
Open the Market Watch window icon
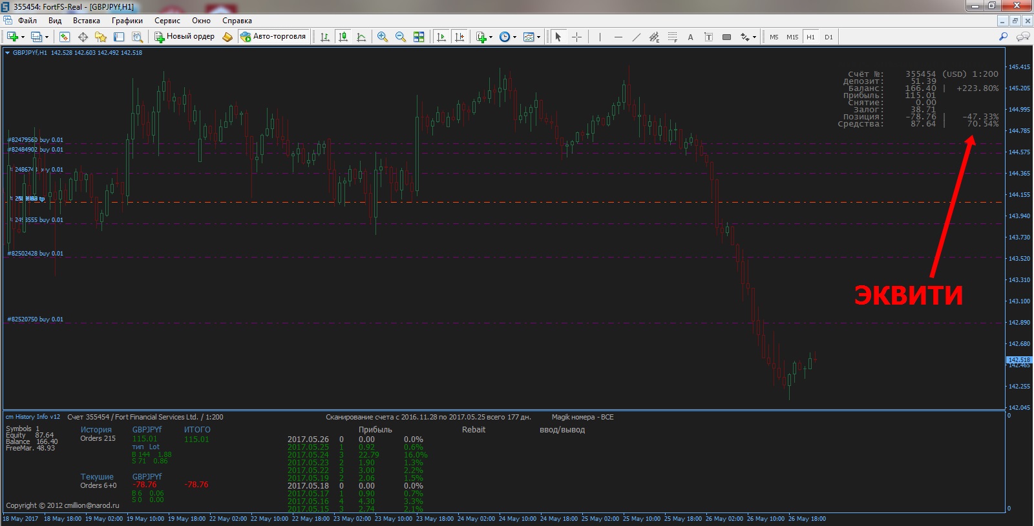[x=65, y=37]
